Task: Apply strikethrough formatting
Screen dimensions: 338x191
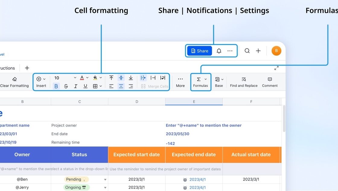Action: tap(66, 86)
